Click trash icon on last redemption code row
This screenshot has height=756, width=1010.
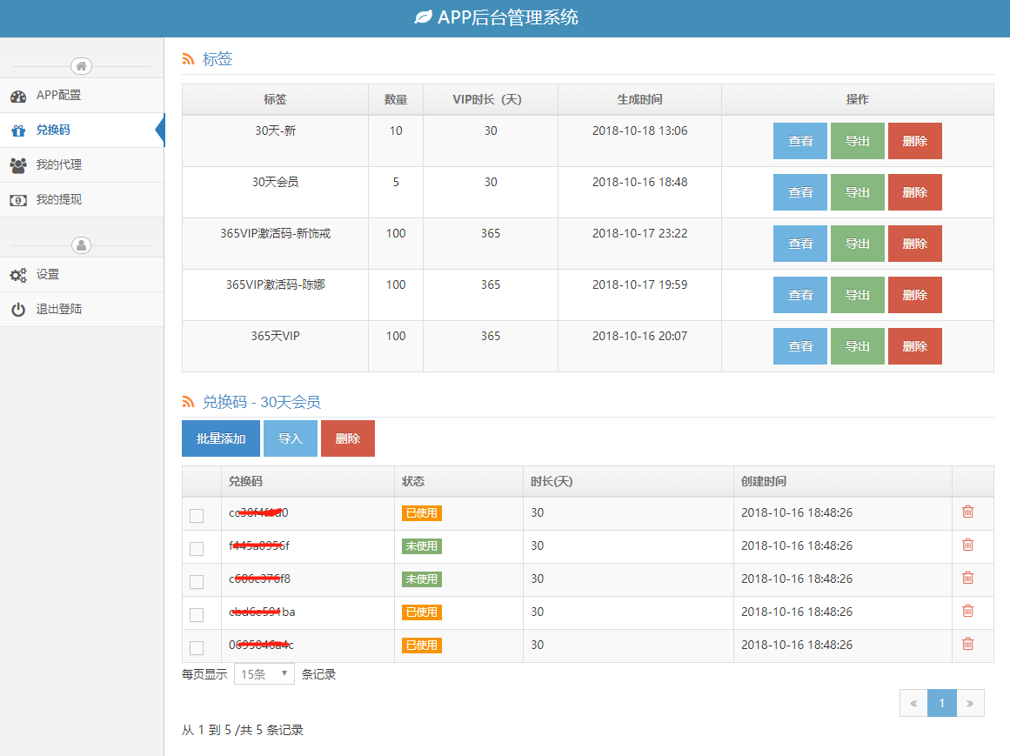pos(967,644)
